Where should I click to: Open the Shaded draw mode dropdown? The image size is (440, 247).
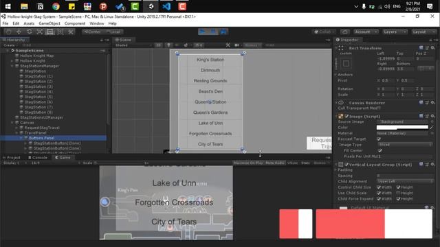[133, 45]
